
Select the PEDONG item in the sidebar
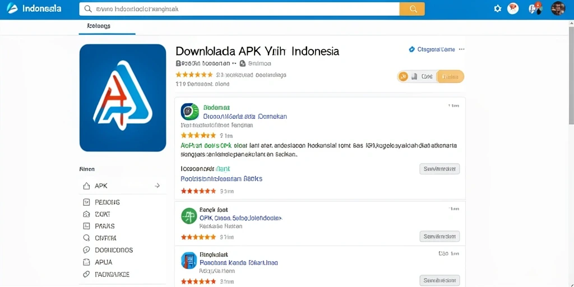click(101, 202)
